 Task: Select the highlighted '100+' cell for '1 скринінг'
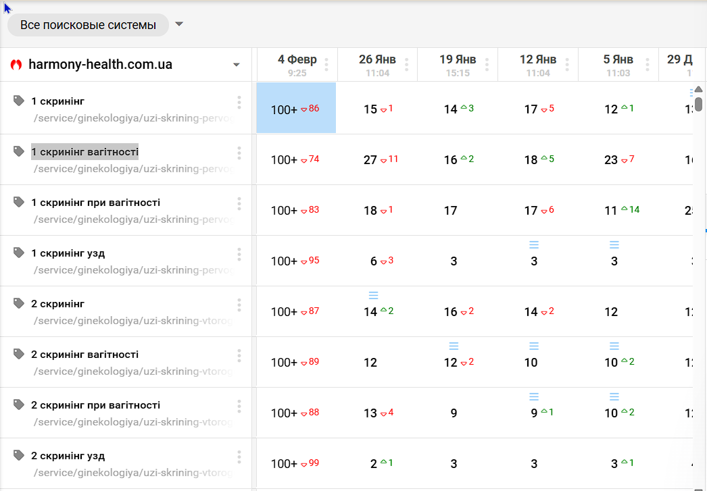point(296,108)
